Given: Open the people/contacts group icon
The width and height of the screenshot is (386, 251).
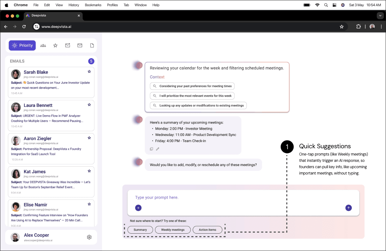Looking at the screenshot, I should tap(43, 46).
